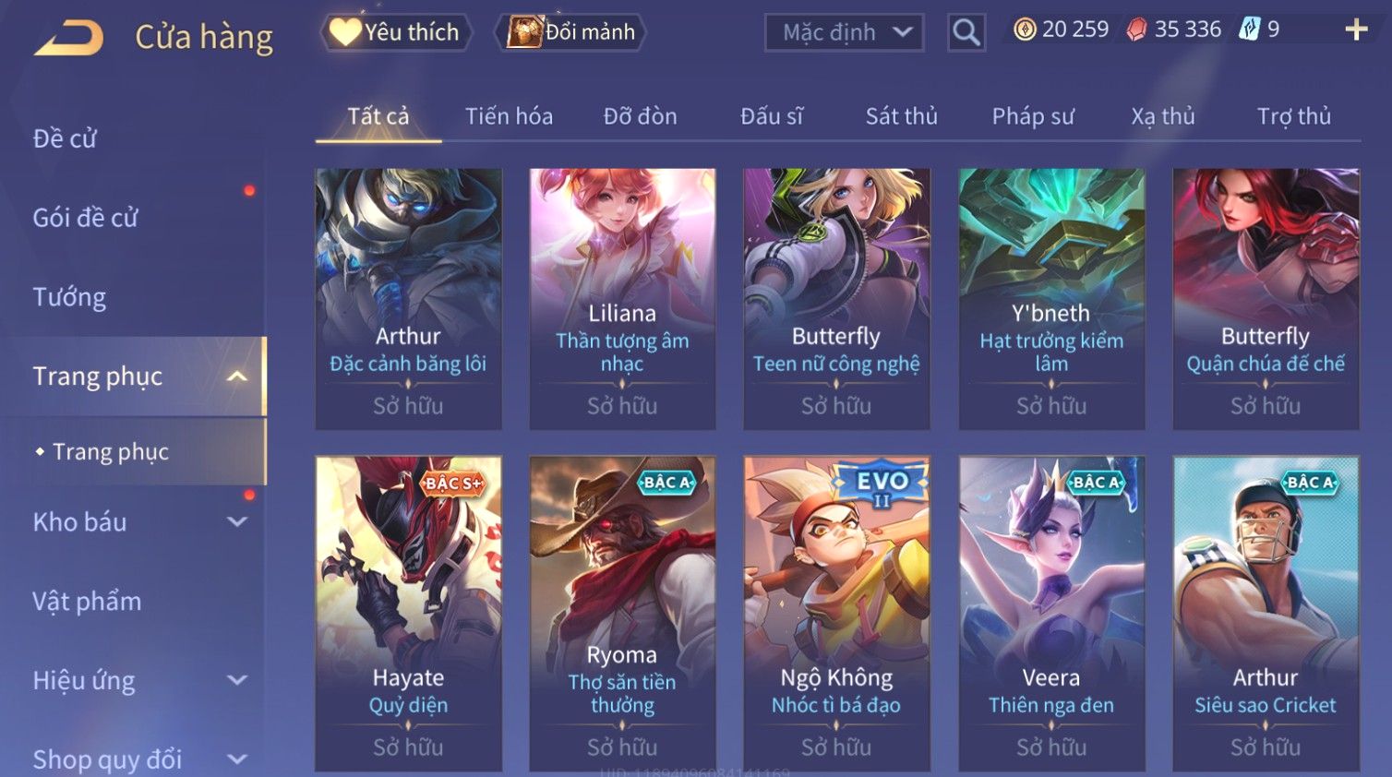Switch to the Tiến hóa tab
The image size is (1392, 777).
click(x=509, y=116)
